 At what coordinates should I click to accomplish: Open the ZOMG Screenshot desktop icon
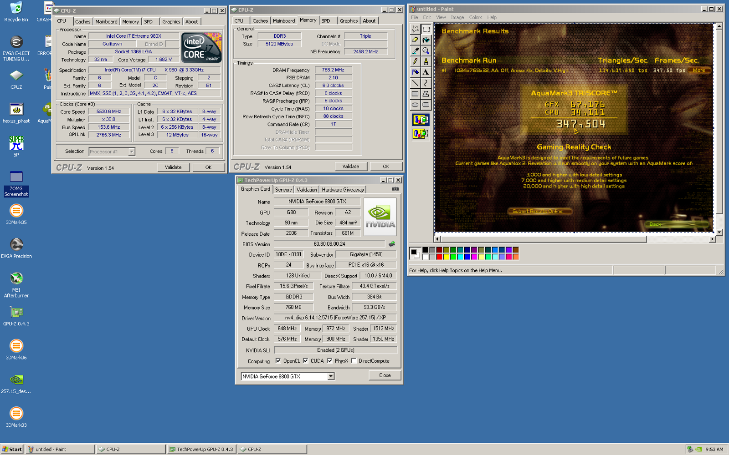click(x=16, y=183)
